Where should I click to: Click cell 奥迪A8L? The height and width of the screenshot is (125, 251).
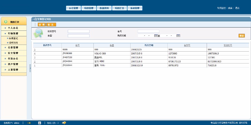click(x=98, y=58)
